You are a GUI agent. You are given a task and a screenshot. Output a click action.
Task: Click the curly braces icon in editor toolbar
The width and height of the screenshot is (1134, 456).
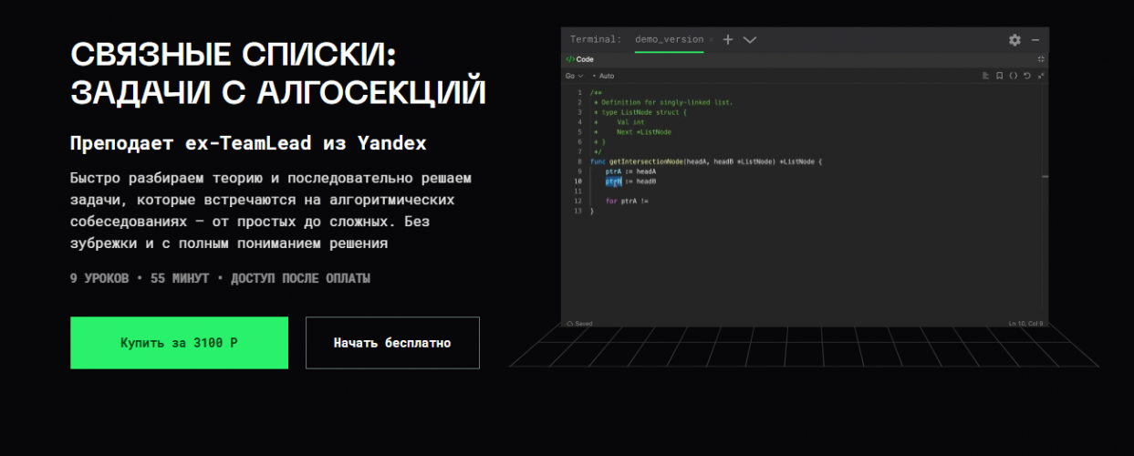pos(1013,76)
